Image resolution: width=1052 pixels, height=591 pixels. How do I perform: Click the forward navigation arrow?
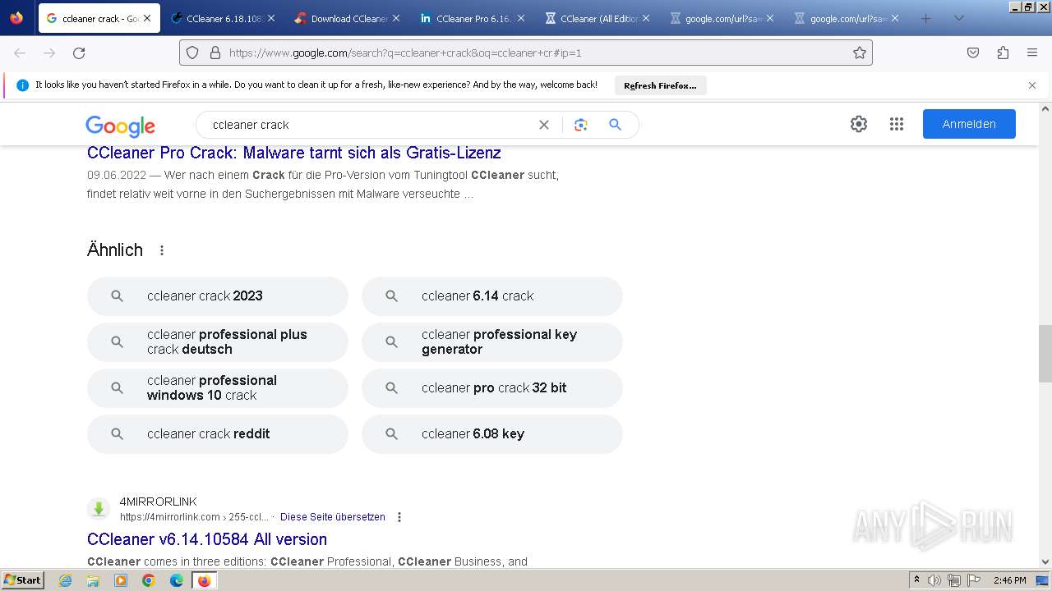point(49,53)
